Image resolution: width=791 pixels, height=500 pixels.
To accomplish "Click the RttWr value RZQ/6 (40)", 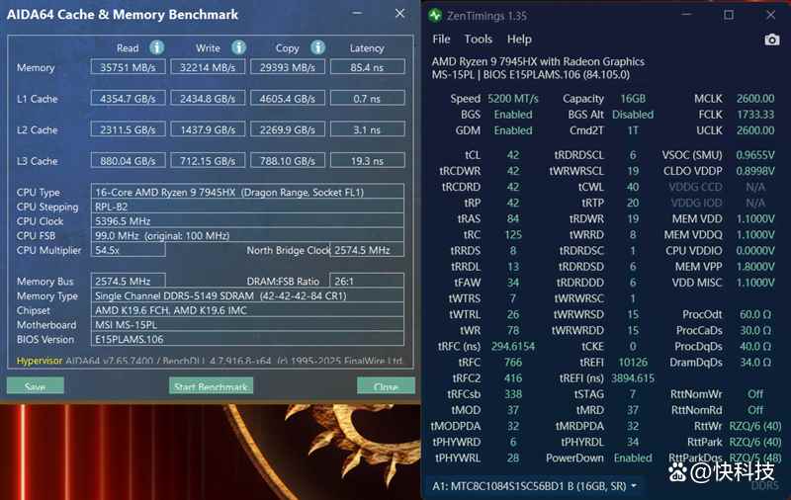I will tap(754, 426).
